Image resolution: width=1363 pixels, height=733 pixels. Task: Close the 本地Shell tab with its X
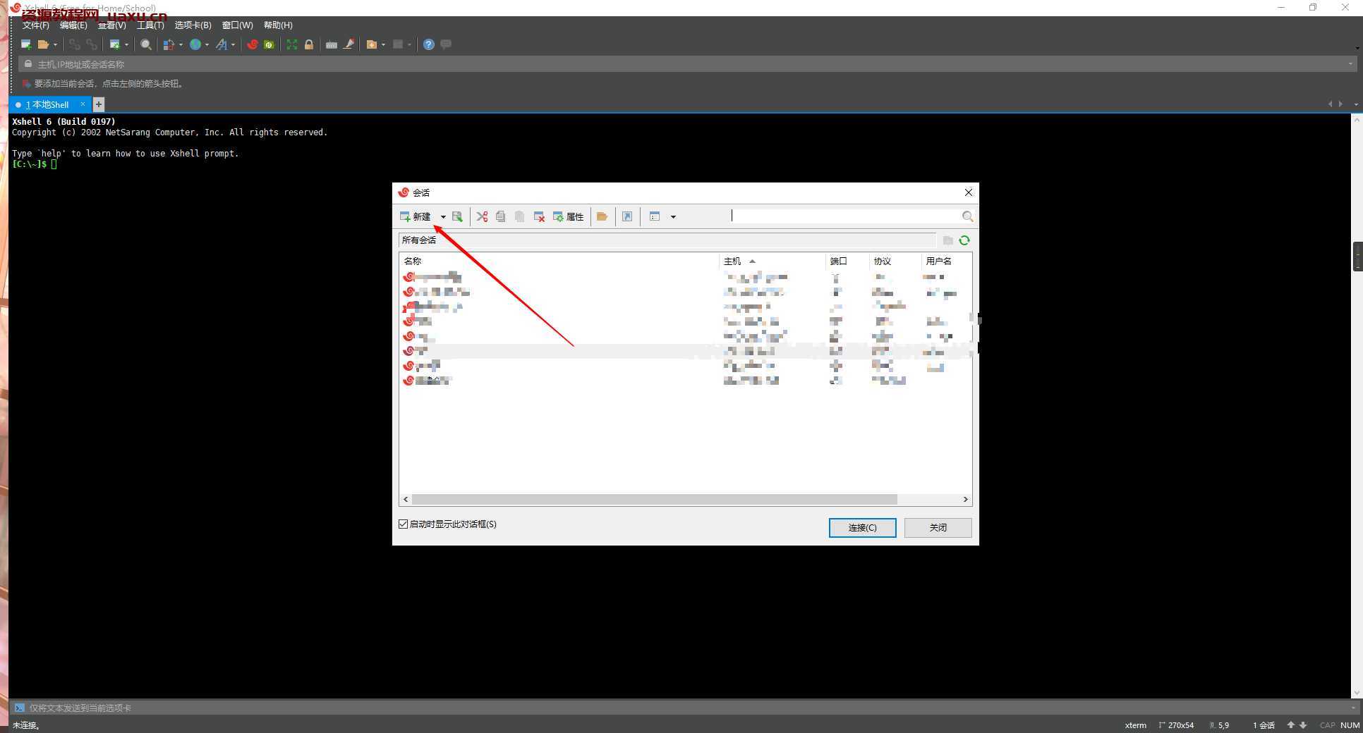tap(83, 104)
